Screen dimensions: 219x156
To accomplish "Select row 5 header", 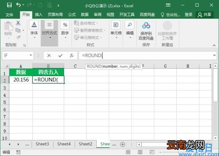I will 5,102.
